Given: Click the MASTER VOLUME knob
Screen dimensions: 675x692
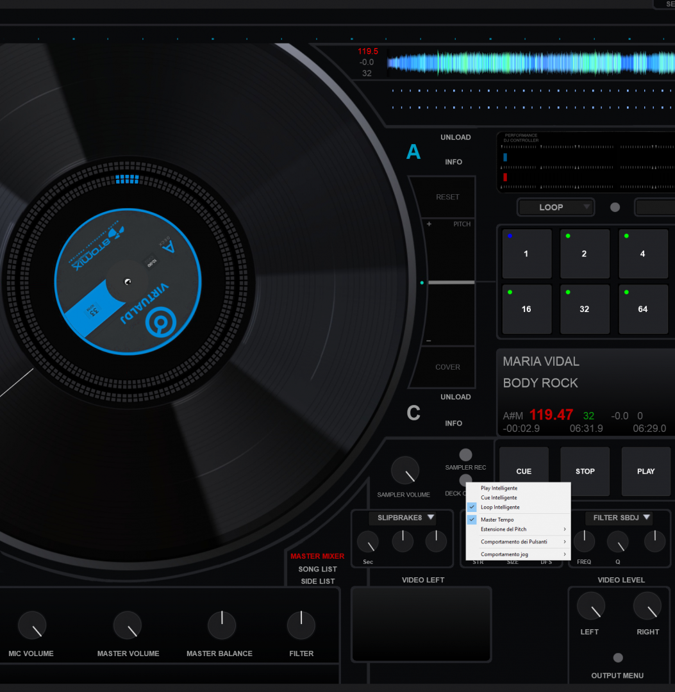Looking at the screenshot, I should tap(127, 625).
